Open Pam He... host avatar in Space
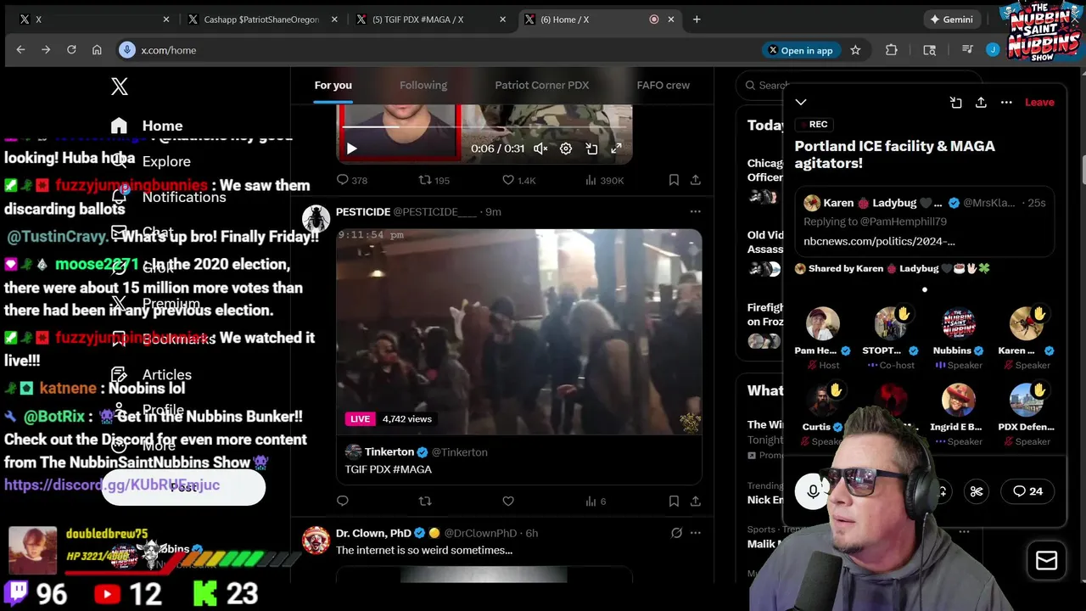1086x611 pixels. coord(822,323)
